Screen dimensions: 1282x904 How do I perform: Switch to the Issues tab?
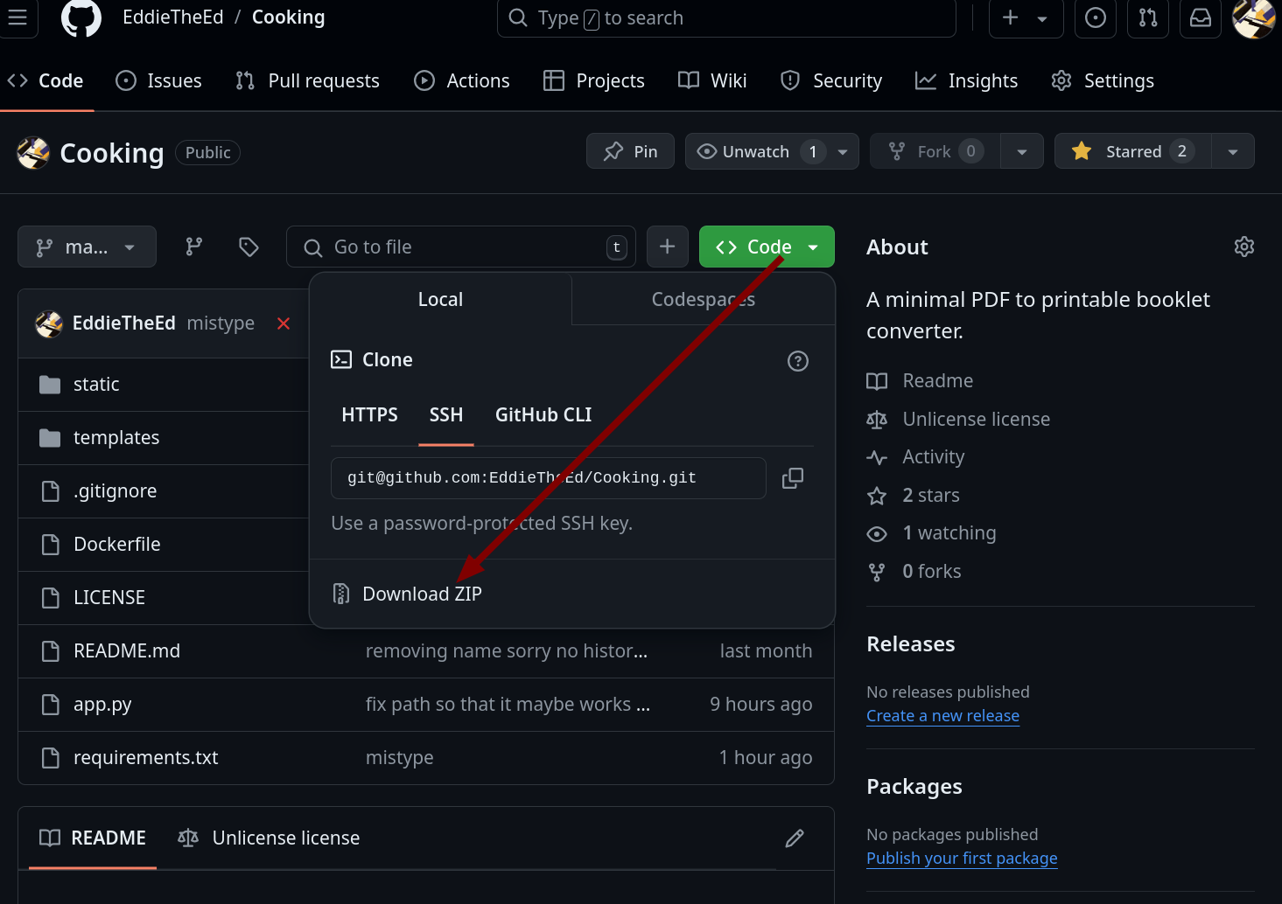point(158,80)
